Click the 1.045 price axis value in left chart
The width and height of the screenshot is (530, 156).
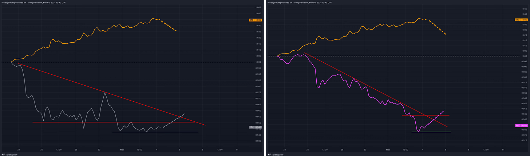(258, 7)
